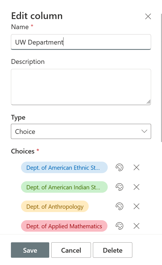Screen dimensions: 162x265
Task: Delete the UW Department column
Action: 112,250
